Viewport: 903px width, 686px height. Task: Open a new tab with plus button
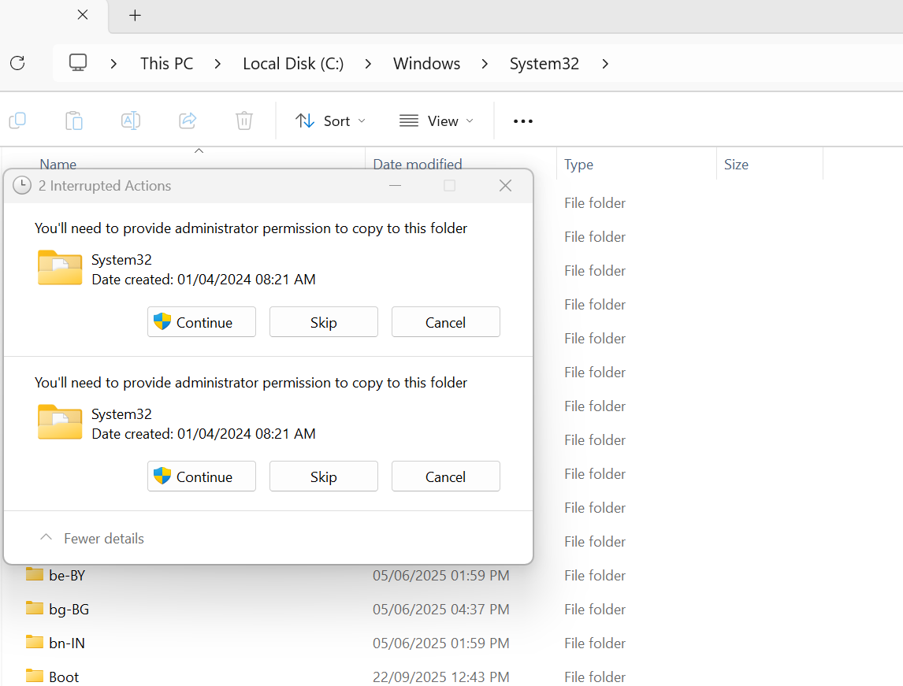point(135,16)
